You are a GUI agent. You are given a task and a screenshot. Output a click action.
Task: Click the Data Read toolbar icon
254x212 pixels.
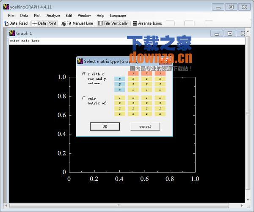click(x=6, y=23)
